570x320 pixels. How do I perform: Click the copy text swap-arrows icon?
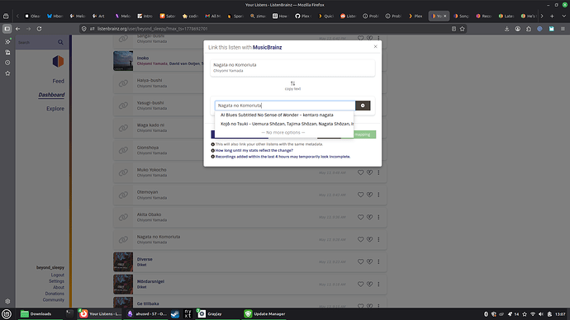click(292, 83)
